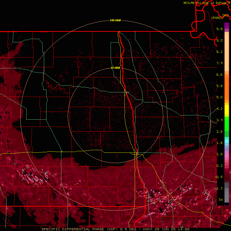Pick the yellow segment of the color bar
The height and width of the screenshot is (231, 231).
(227, 110)
